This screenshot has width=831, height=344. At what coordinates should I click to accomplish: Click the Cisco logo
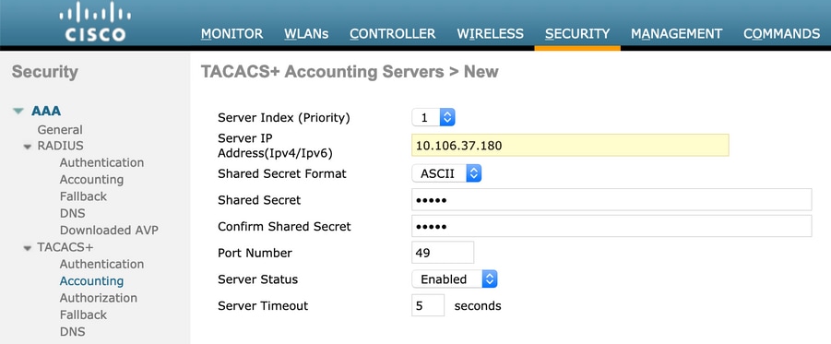click(95, 22)
